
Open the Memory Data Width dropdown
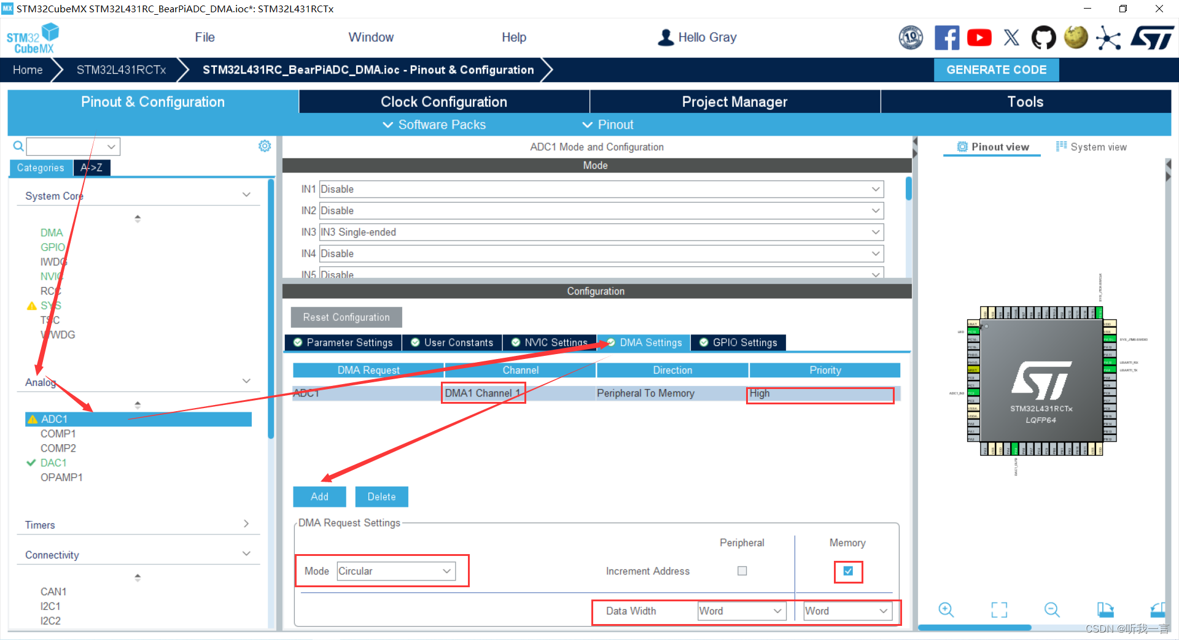click(x=848, y=611)
